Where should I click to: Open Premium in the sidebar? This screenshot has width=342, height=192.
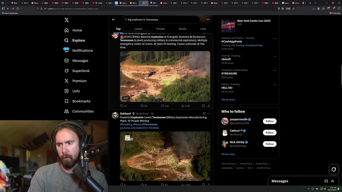(x=75, y=81)
